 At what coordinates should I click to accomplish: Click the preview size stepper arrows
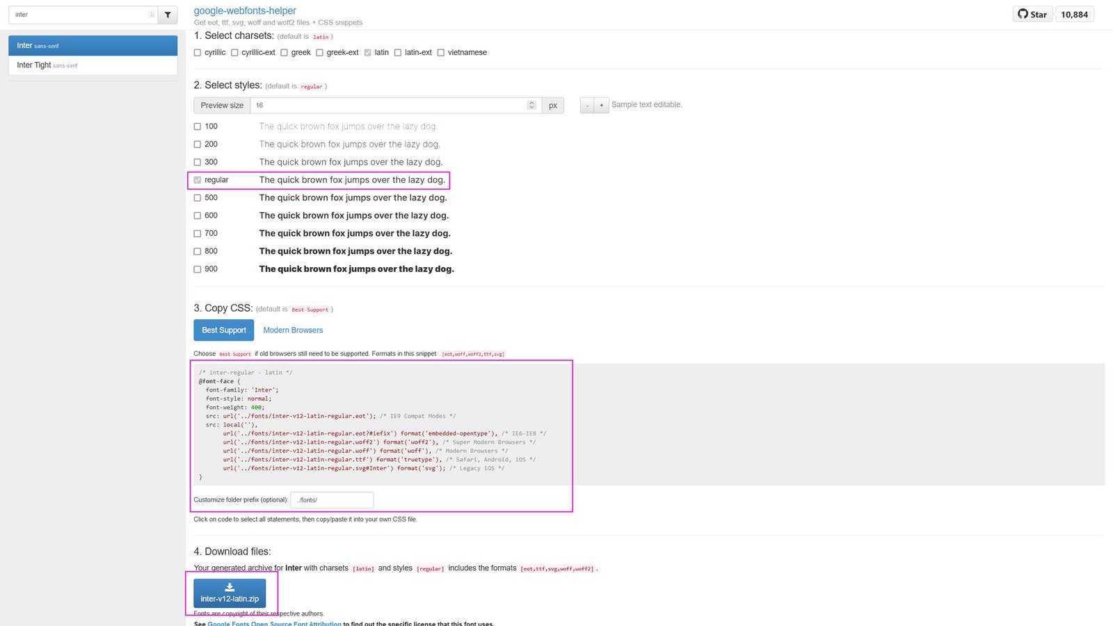pos(532,105)
